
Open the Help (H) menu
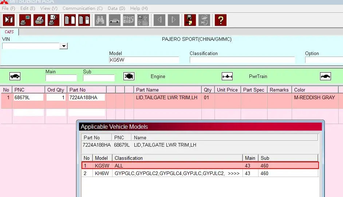139,8
